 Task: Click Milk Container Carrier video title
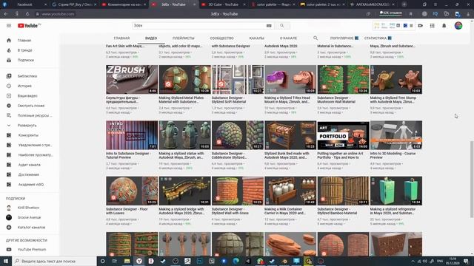click(x=285, y=211)
